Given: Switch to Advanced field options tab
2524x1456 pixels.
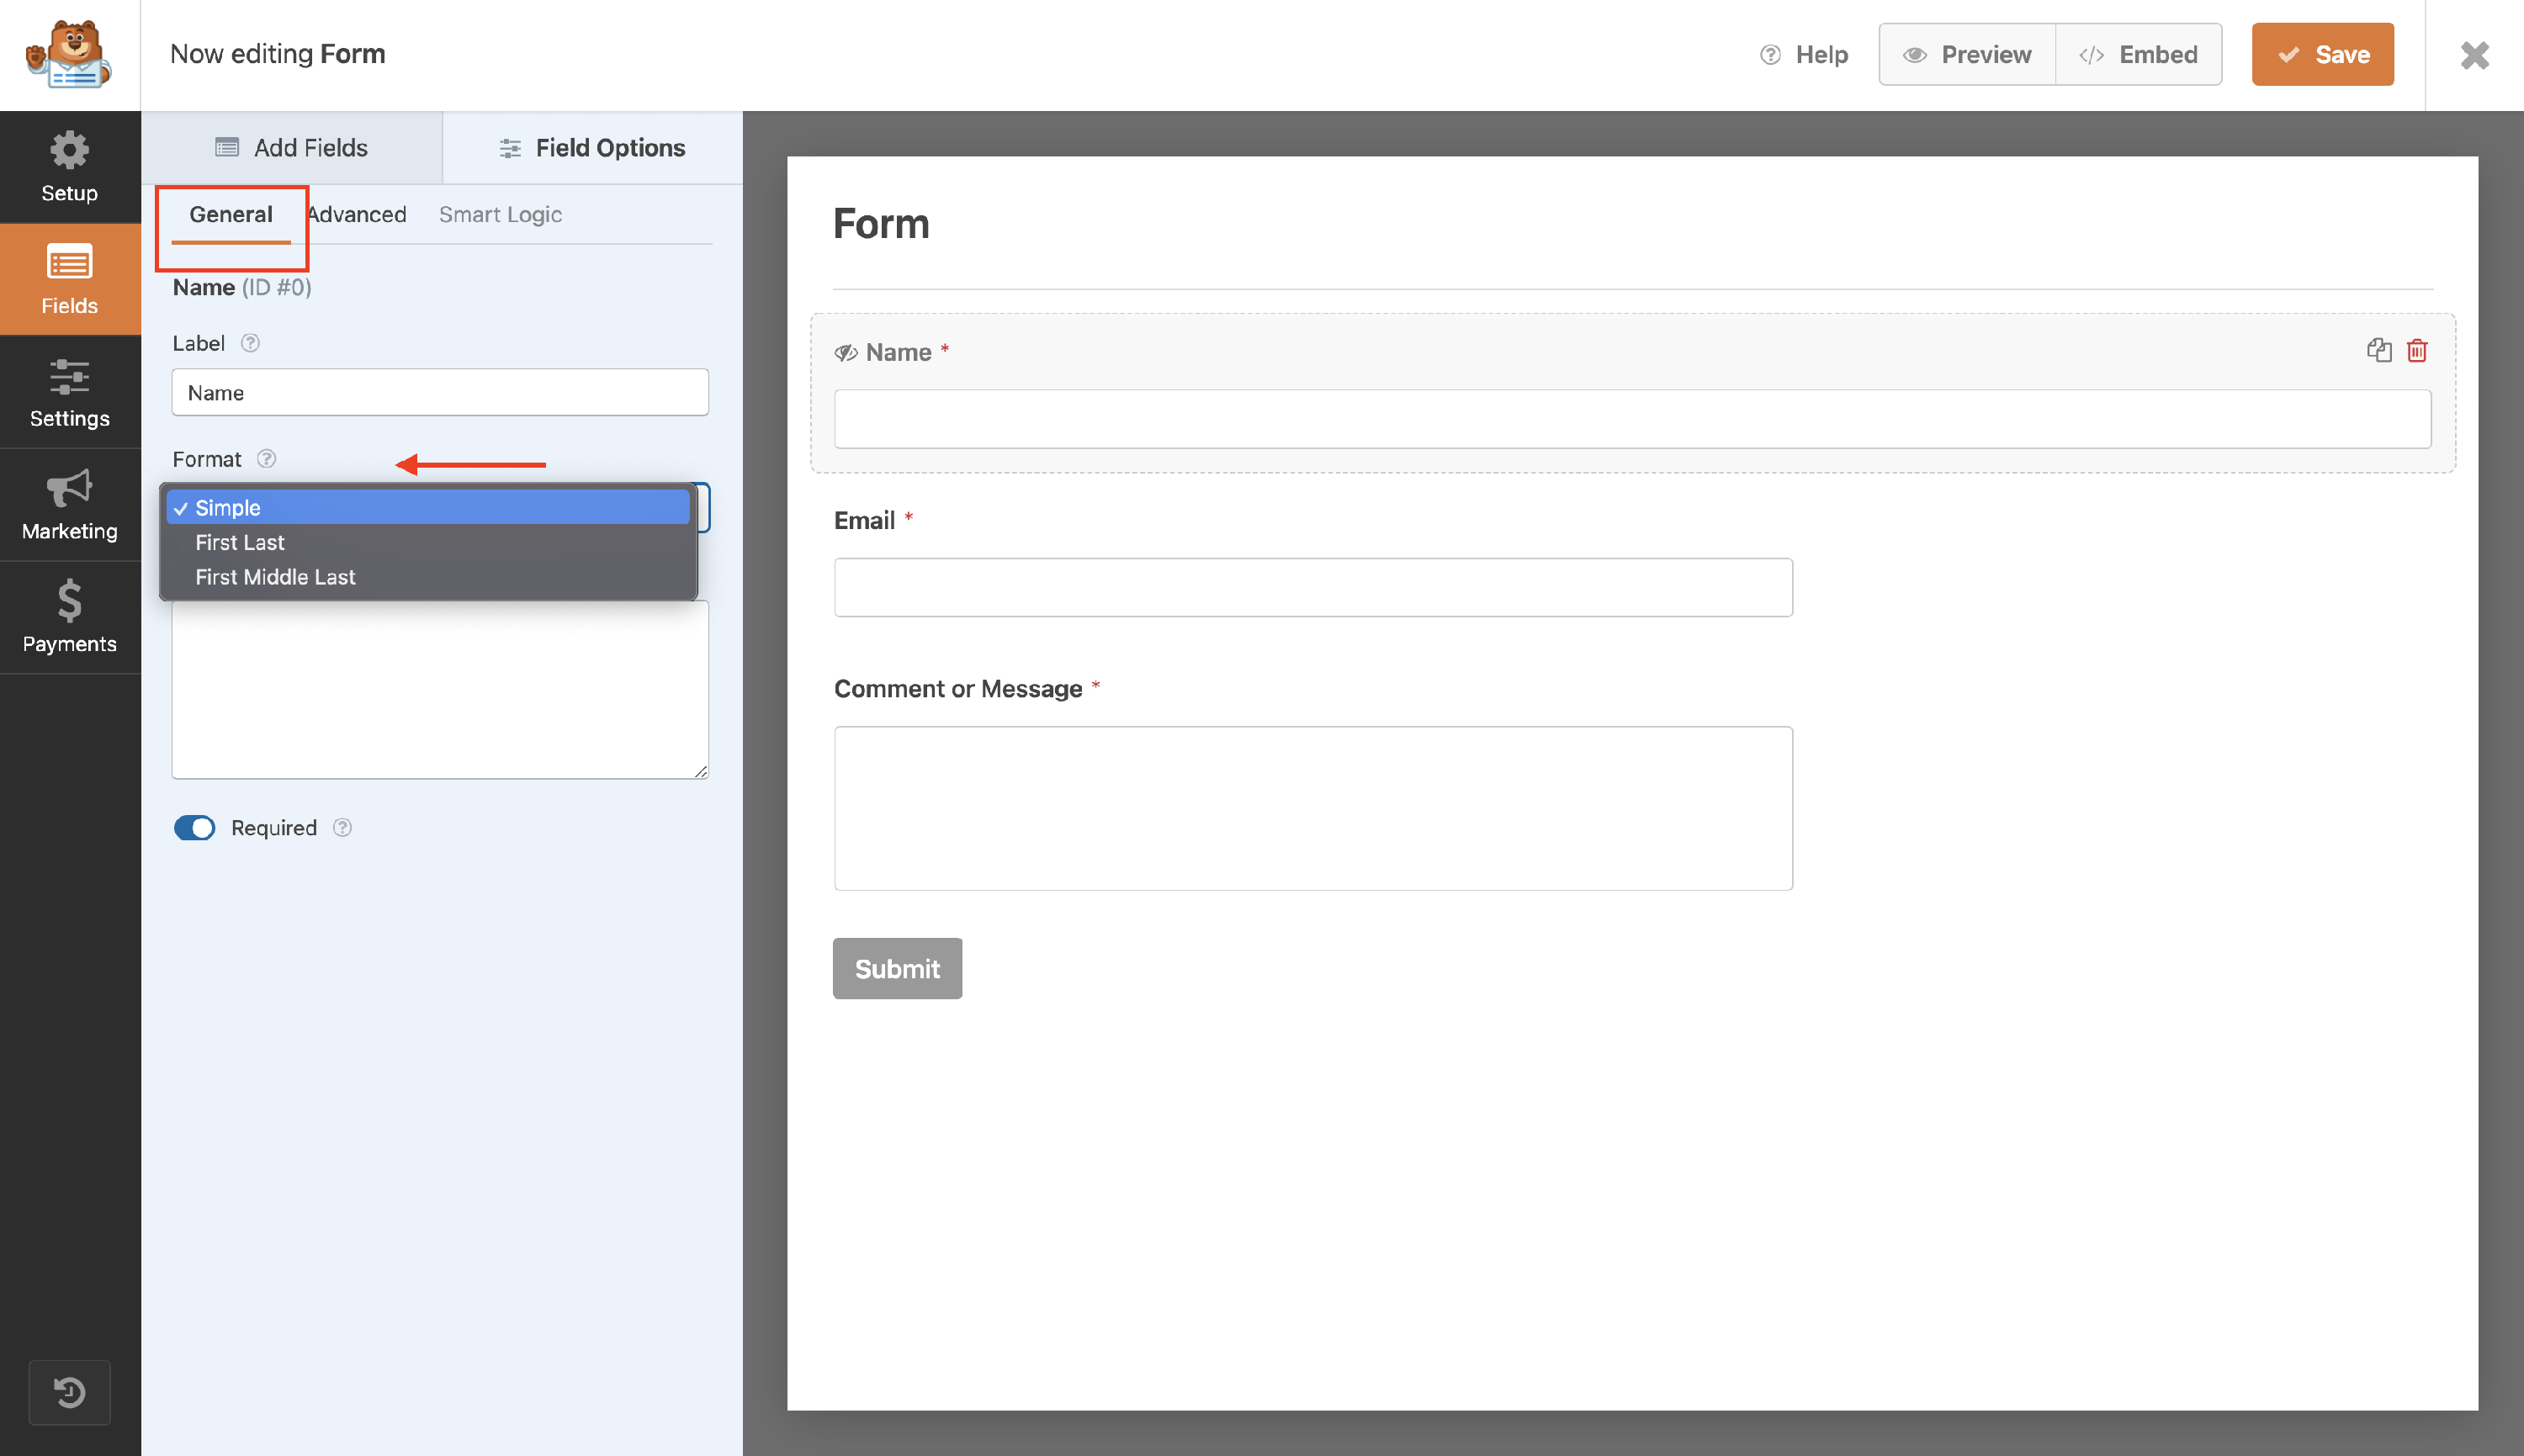Looking at the screenshot, I should 358,214.
